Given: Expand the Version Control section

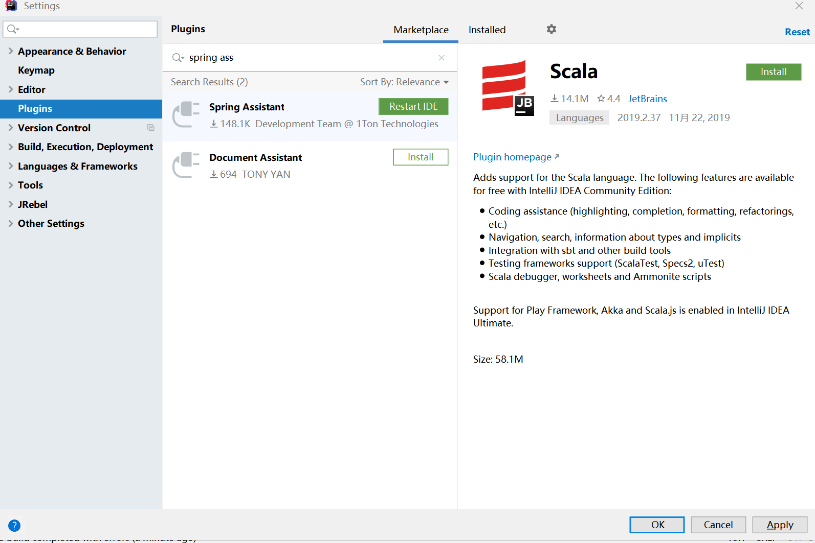Looking at the screenshot, I should coord(11,128).
